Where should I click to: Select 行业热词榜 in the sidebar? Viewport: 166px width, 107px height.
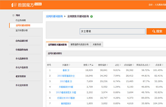point(21,20)
